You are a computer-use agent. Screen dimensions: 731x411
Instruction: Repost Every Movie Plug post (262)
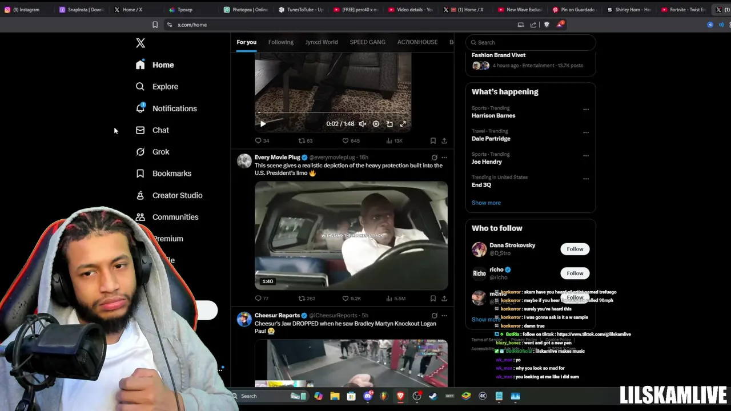(307, 298)
